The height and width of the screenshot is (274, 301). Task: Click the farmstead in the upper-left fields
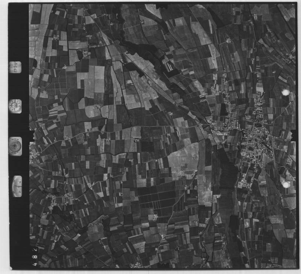(86, 54)
